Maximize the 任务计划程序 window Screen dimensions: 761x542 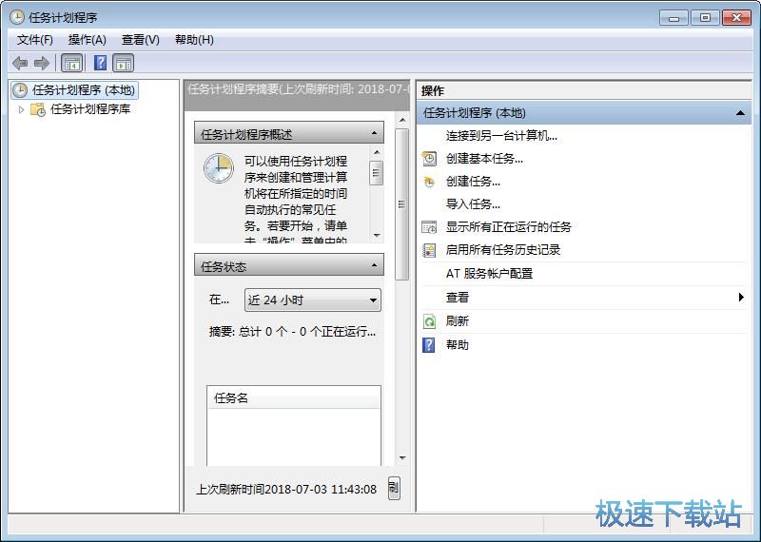705,18
